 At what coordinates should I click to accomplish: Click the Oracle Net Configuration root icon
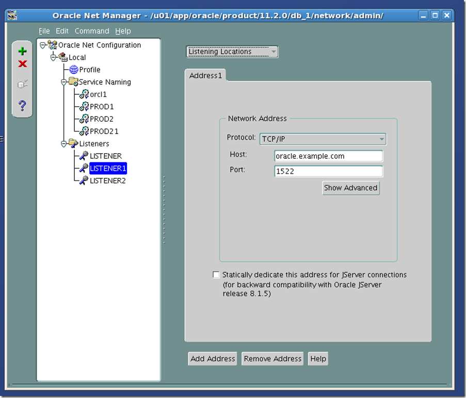52,45
